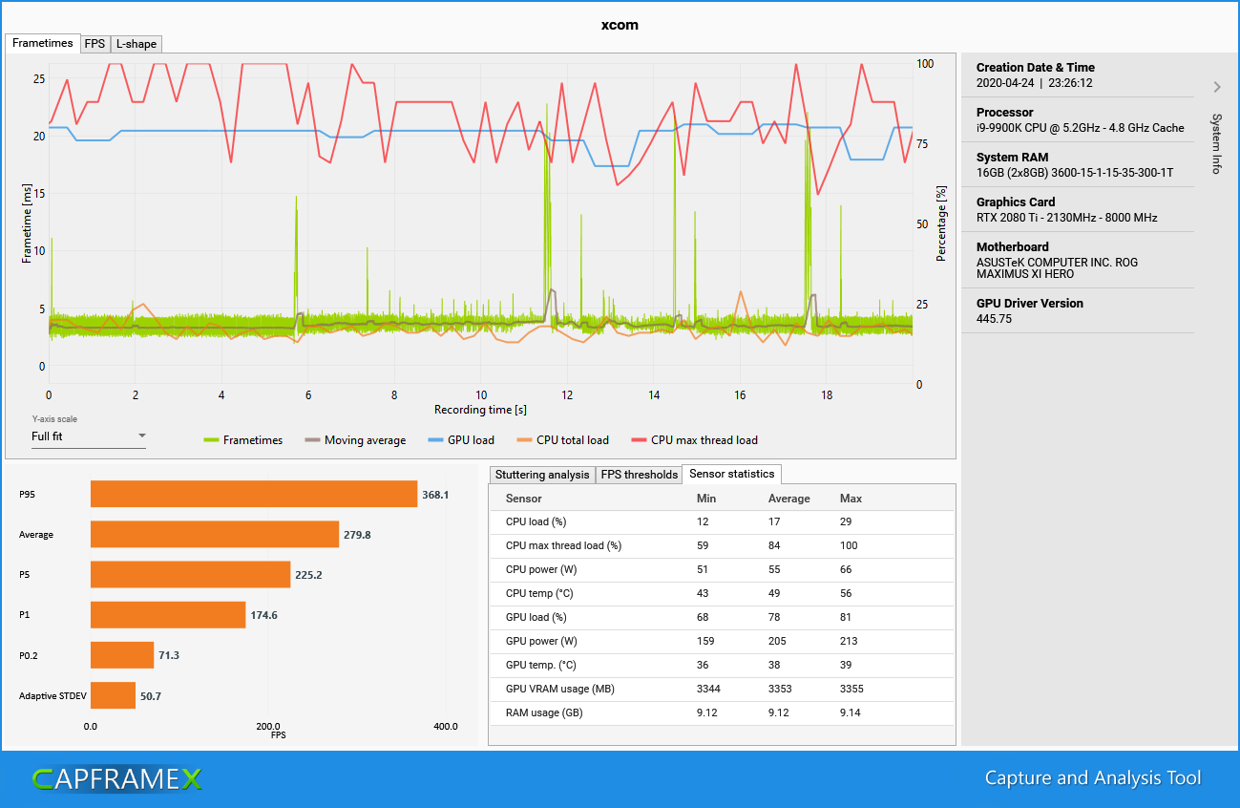The height and width of the screenshot is (808, 1240).
Task: Click the Graphics Card RTX 2080 Ti entry
Action: click(1080, 209)
